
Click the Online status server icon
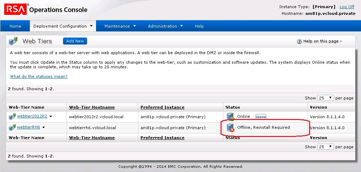pos(230,116)
